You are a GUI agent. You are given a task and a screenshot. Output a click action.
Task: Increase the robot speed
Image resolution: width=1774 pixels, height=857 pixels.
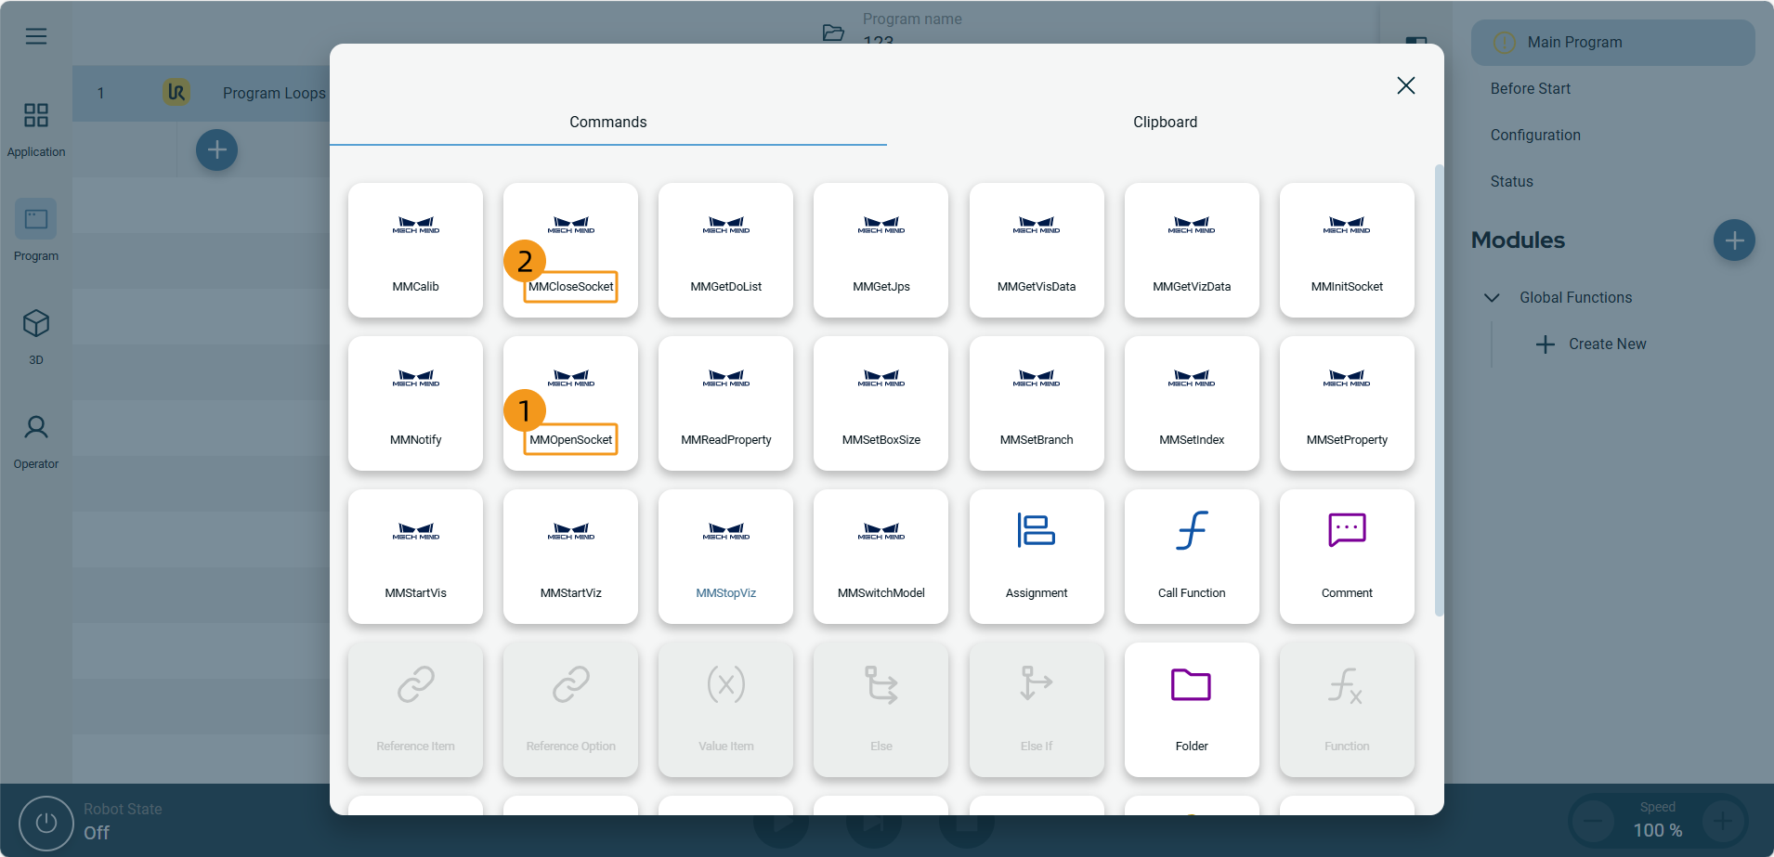(1723, 821)
